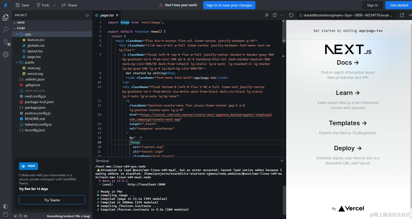Click the Templates link in preview
Image resolution: width=412 pixels, height=219 pixels.
pos(348,123)
